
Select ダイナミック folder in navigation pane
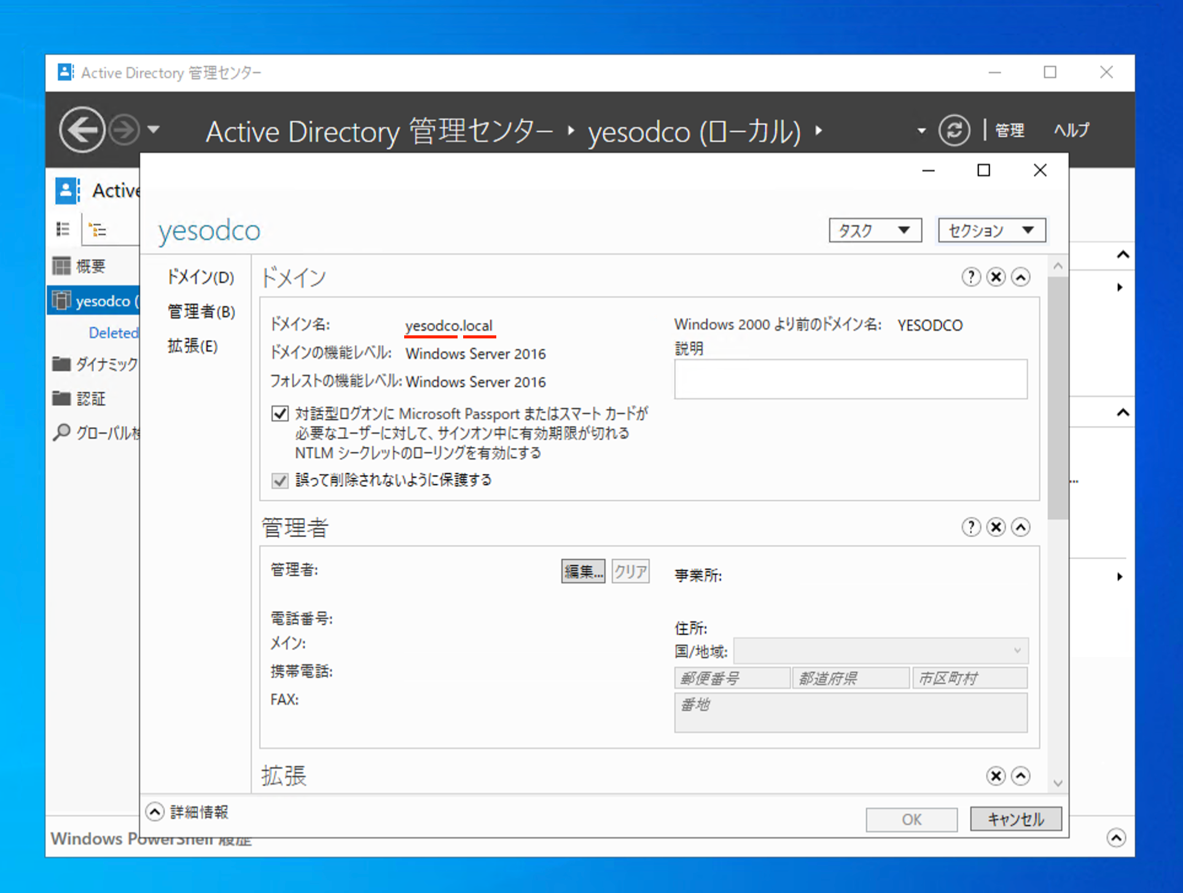pos(95,364)
